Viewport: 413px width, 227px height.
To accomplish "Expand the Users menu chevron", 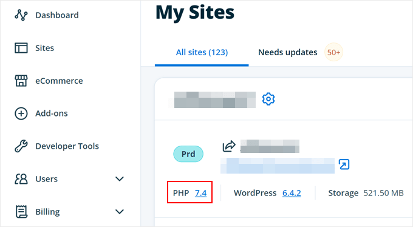I will tap(120, 179).
